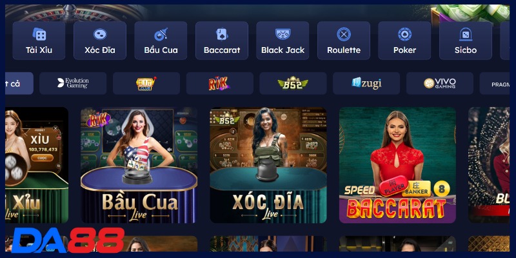Open the Xóc Đĩa game category
516x258 pixels.
click(100, 41)
